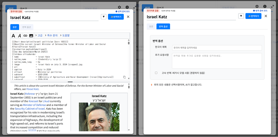The width and height of the screenshot is (278, 137).
Task: Click +26개 언어로 작성됨 text in left dialog
Action: pyautogui.click(x=31, y=11)
